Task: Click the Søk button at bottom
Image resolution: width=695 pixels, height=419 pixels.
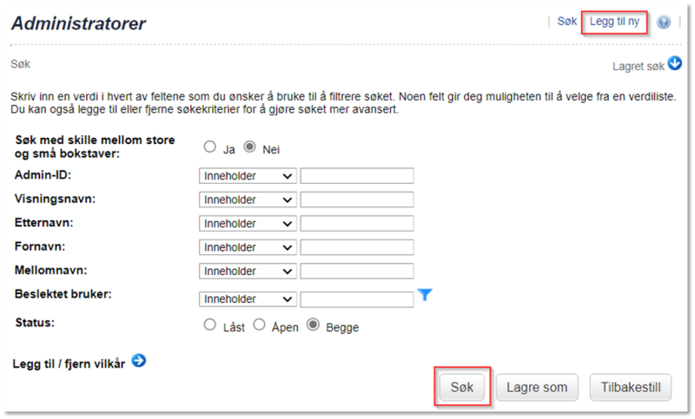Action: tap(462, 387)
